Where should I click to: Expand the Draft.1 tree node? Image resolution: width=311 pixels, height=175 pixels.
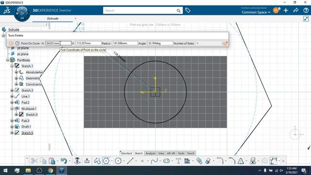point(12,127)
